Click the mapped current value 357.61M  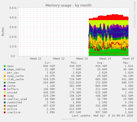[49, 106]
